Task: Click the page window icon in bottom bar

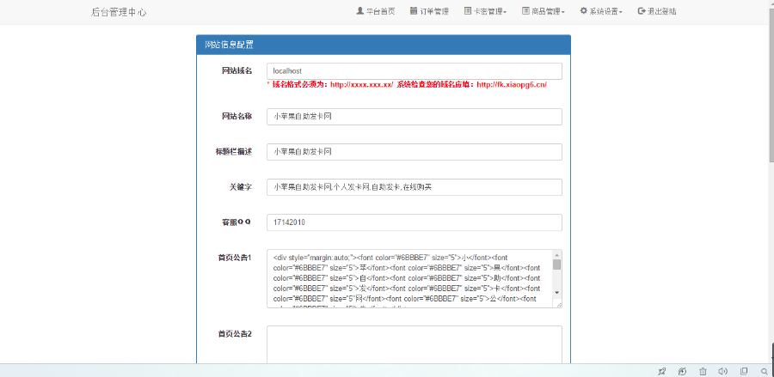Action: (744, 371)
